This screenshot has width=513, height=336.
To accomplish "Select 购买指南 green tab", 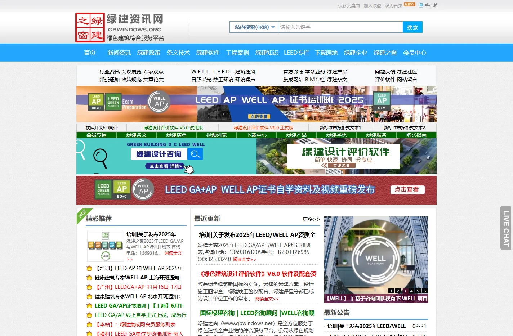I will click(x=416, y=135).
